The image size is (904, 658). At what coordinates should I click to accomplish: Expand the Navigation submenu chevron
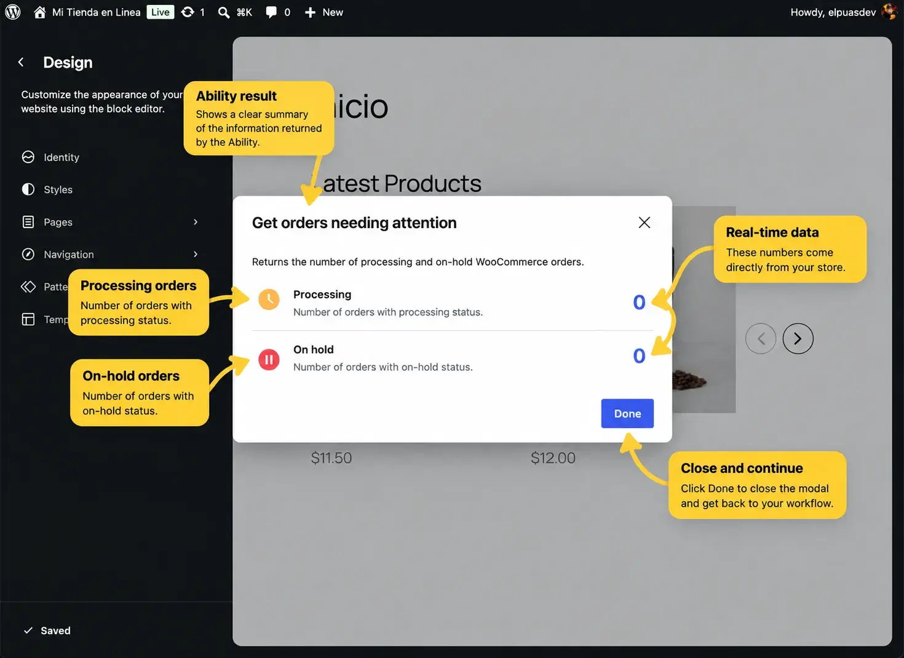pos(196,255)
